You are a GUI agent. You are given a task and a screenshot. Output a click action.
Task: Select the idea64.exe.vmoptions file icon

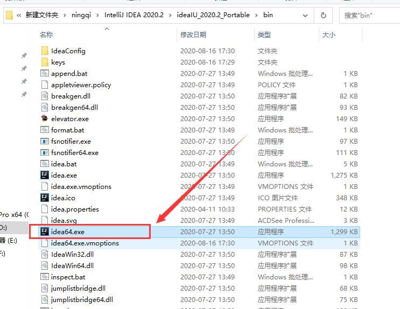tap(45, 243)
